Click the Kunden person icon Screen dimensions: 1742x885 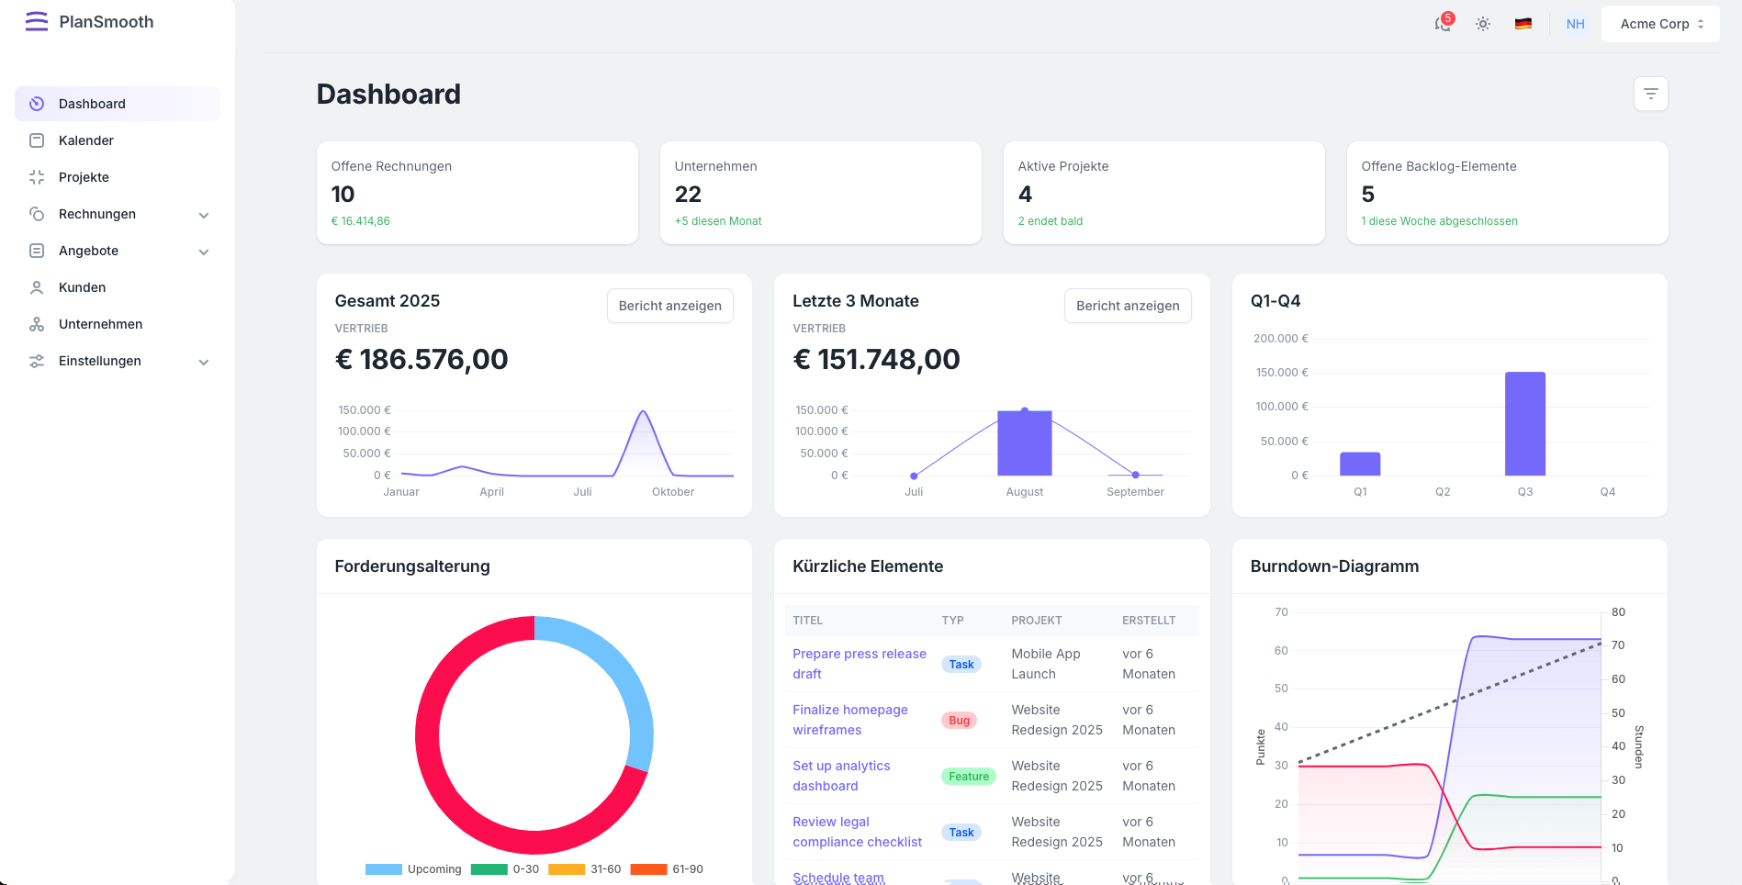[x=37, y=287]
